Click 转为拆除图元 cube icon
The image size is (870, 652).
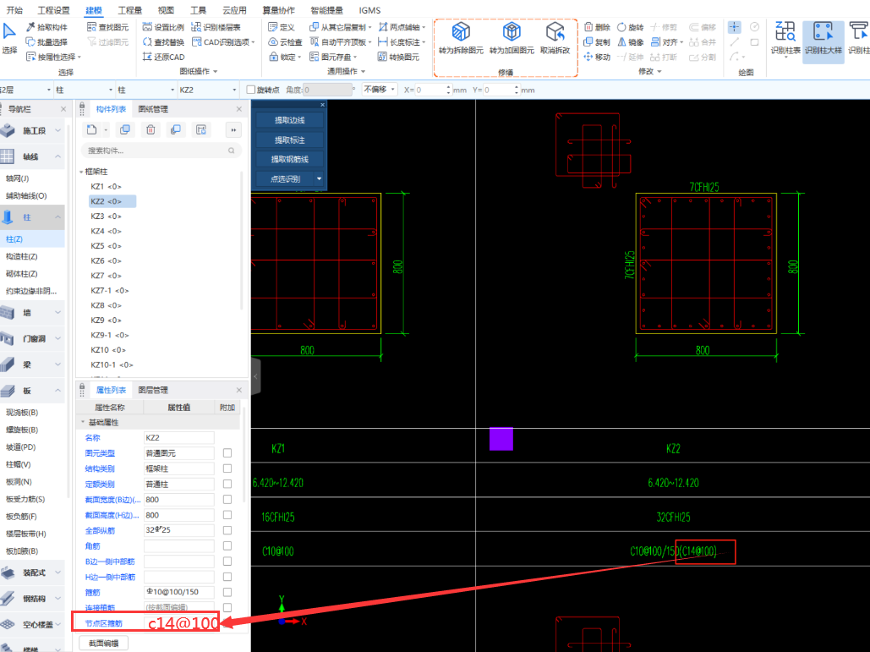point(461,32)
